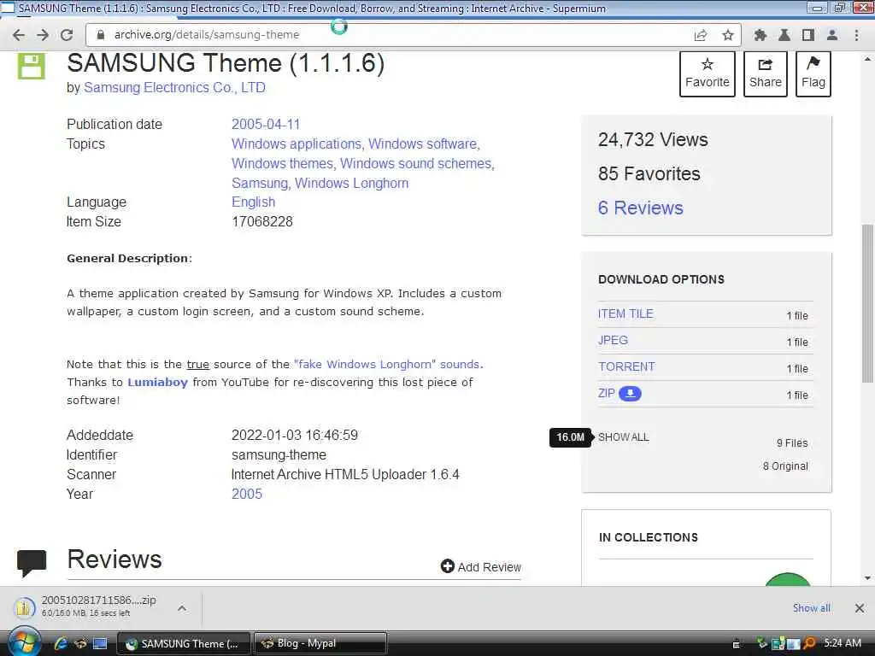Viewport: 875px width, 656px height.
Task: Jump to 6 Reviews
Action: tap(640, 208)
